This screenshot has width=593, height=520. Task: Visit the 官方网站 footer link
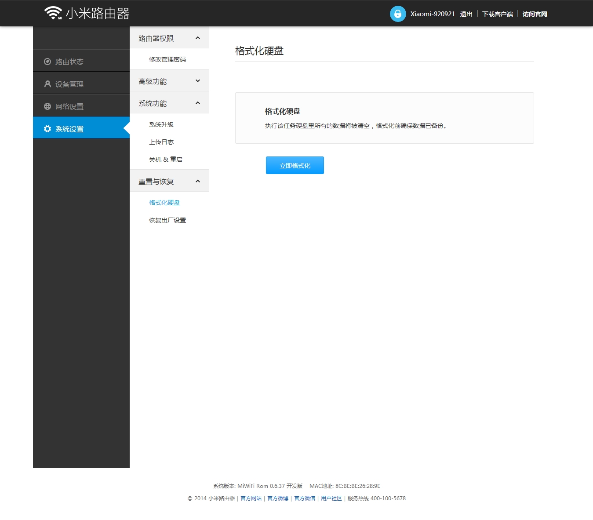[x=251, y=498]
